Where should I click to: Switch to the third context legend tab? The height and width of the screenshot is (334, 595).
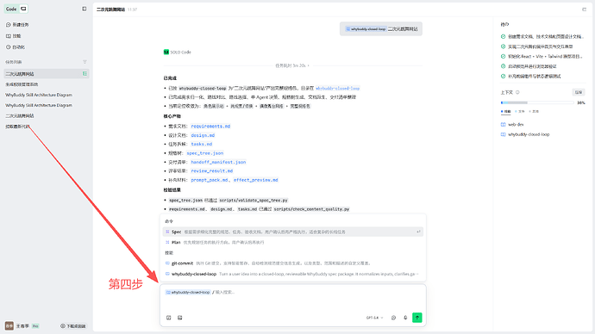coord(534,111)
